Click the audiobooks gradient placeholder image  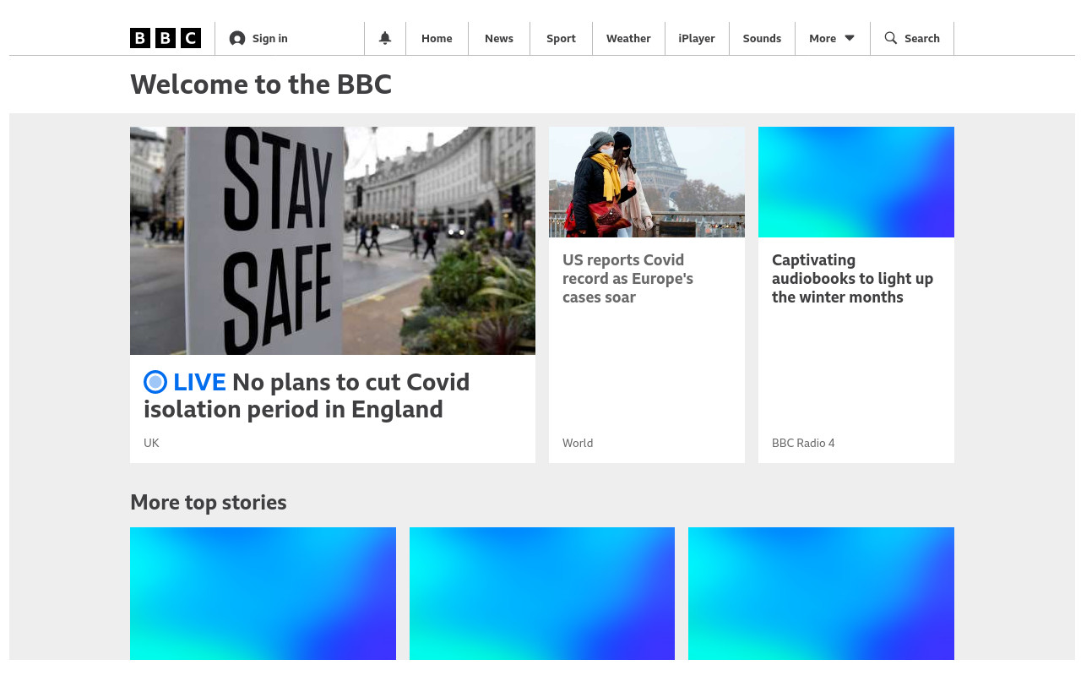pos(856,182)
